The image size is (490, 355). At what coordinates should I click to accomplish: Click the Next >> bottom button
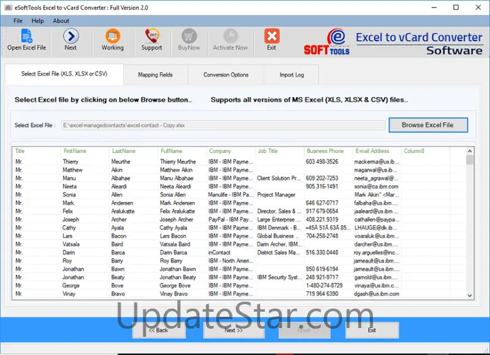coord(234,330)
